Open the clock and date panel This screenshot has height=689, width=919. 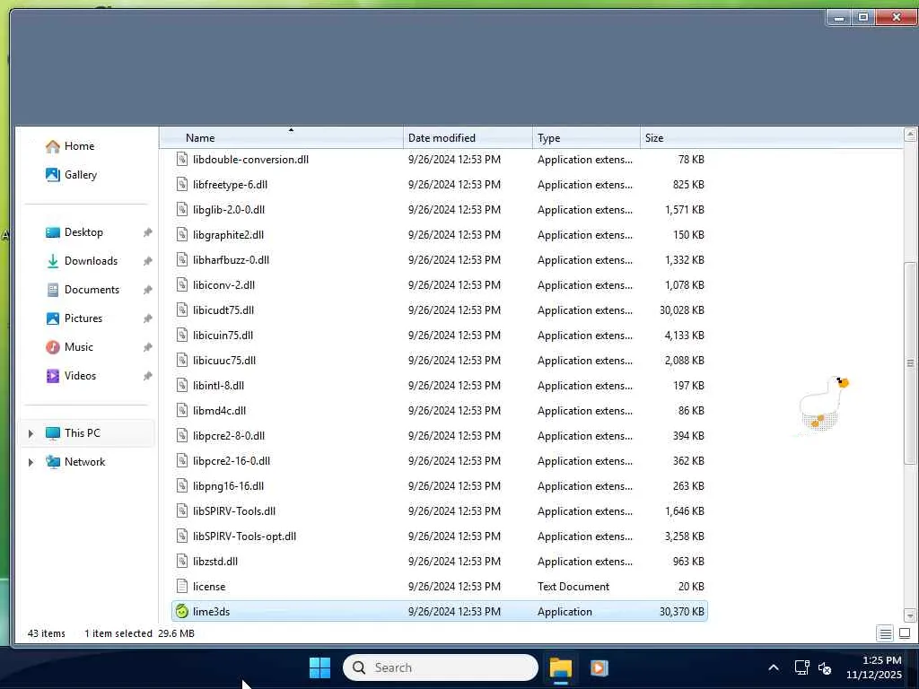(x=873, y=667)
